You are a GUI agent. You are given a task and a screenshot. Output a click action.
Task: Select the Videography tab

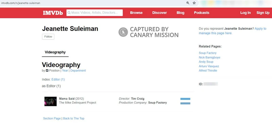tap(55, 52)
